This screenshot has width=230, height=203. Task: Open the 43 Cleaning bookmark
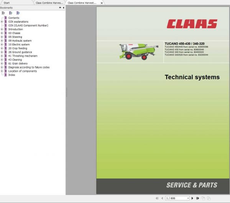[15, 60]
